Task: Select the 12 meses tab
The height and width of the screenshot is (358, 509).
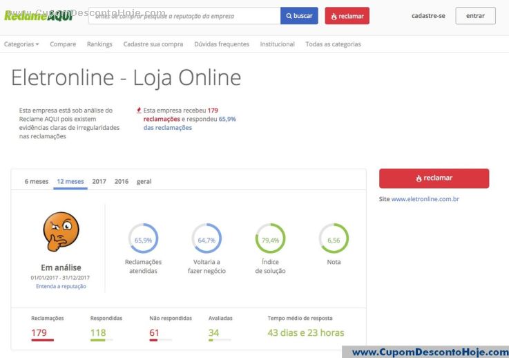Action: (70, 181)
